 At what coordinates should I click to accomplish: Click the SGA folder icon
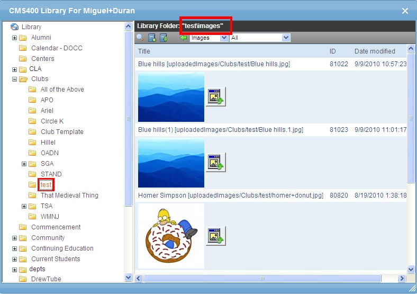[32, 164]
